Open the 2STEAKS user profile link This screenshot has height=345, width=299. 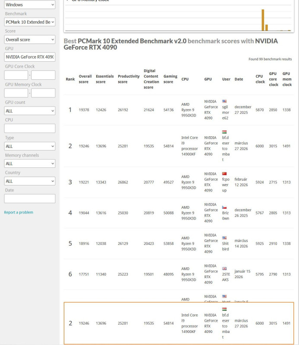(x=226, y=277)
